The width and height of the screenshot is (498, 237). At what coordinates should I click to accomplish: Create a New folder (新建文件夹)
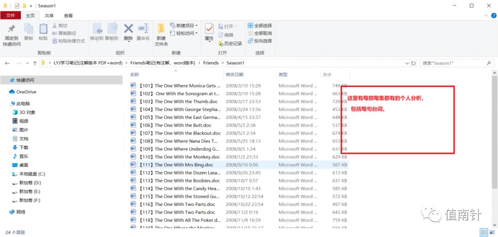tap(161, 35)
